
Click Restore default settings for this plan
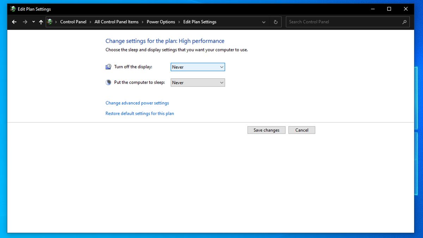(x=140, y=113)
